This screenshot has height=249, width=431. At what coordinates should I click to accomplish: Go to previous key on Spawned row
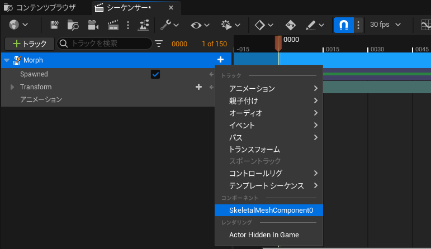click(x=211, y=74)
